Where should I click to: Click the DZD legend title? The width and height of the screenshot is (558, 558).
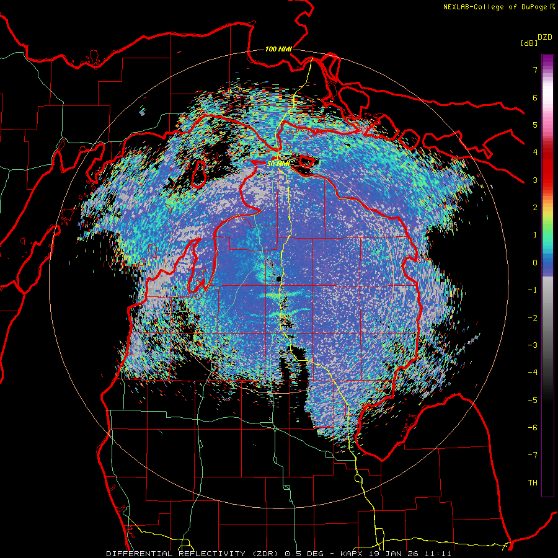click(x=545, y=37)
